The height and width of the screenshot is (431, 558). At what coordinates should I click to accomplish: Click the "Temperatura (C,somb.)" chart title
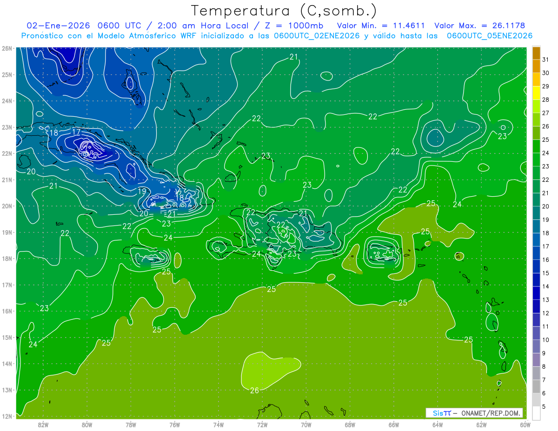pyautogui.click(x=284, y=11)
